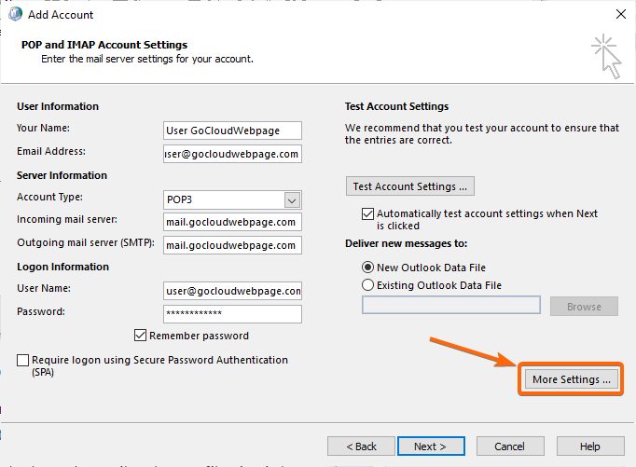
Task: Cancel the Add Account wizard
Action: click(510, 446)
